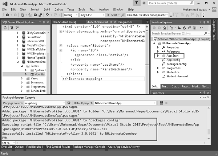Expand the App_Start folder

tap(158, 56)
